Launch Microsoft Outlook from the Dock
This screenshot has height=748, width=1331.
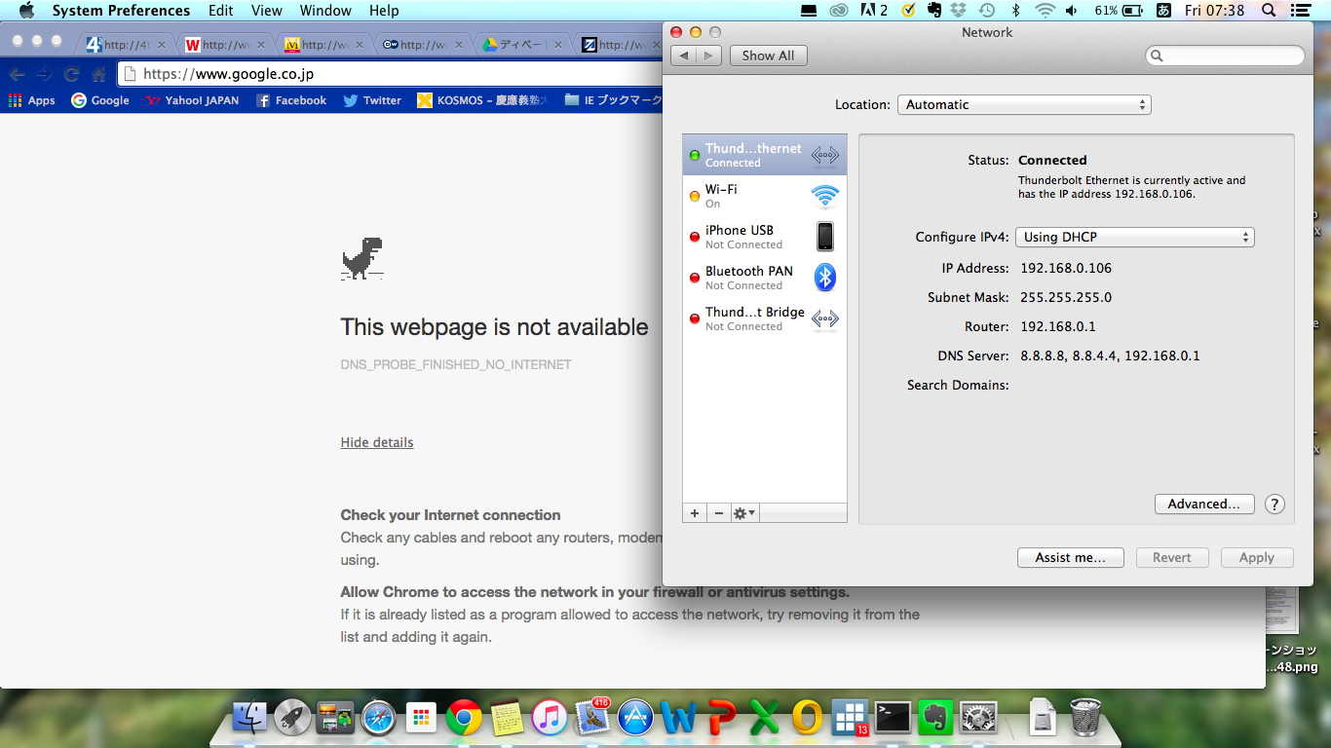coord(807,718)
